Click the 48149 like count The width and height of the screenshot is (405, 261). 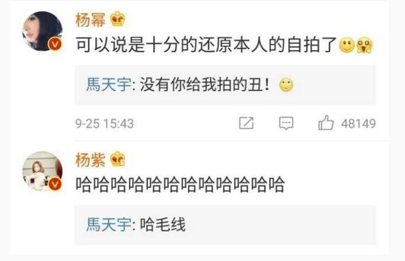[359, 124]
